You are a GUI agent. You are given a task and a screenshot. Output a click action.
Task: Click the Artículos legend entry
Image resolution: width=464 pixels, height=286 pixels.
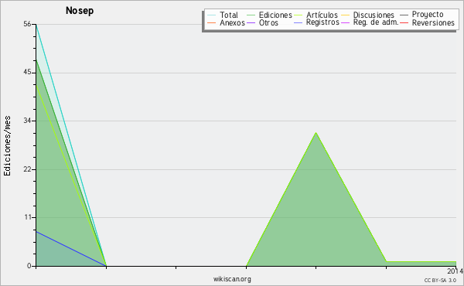point(316,15)
